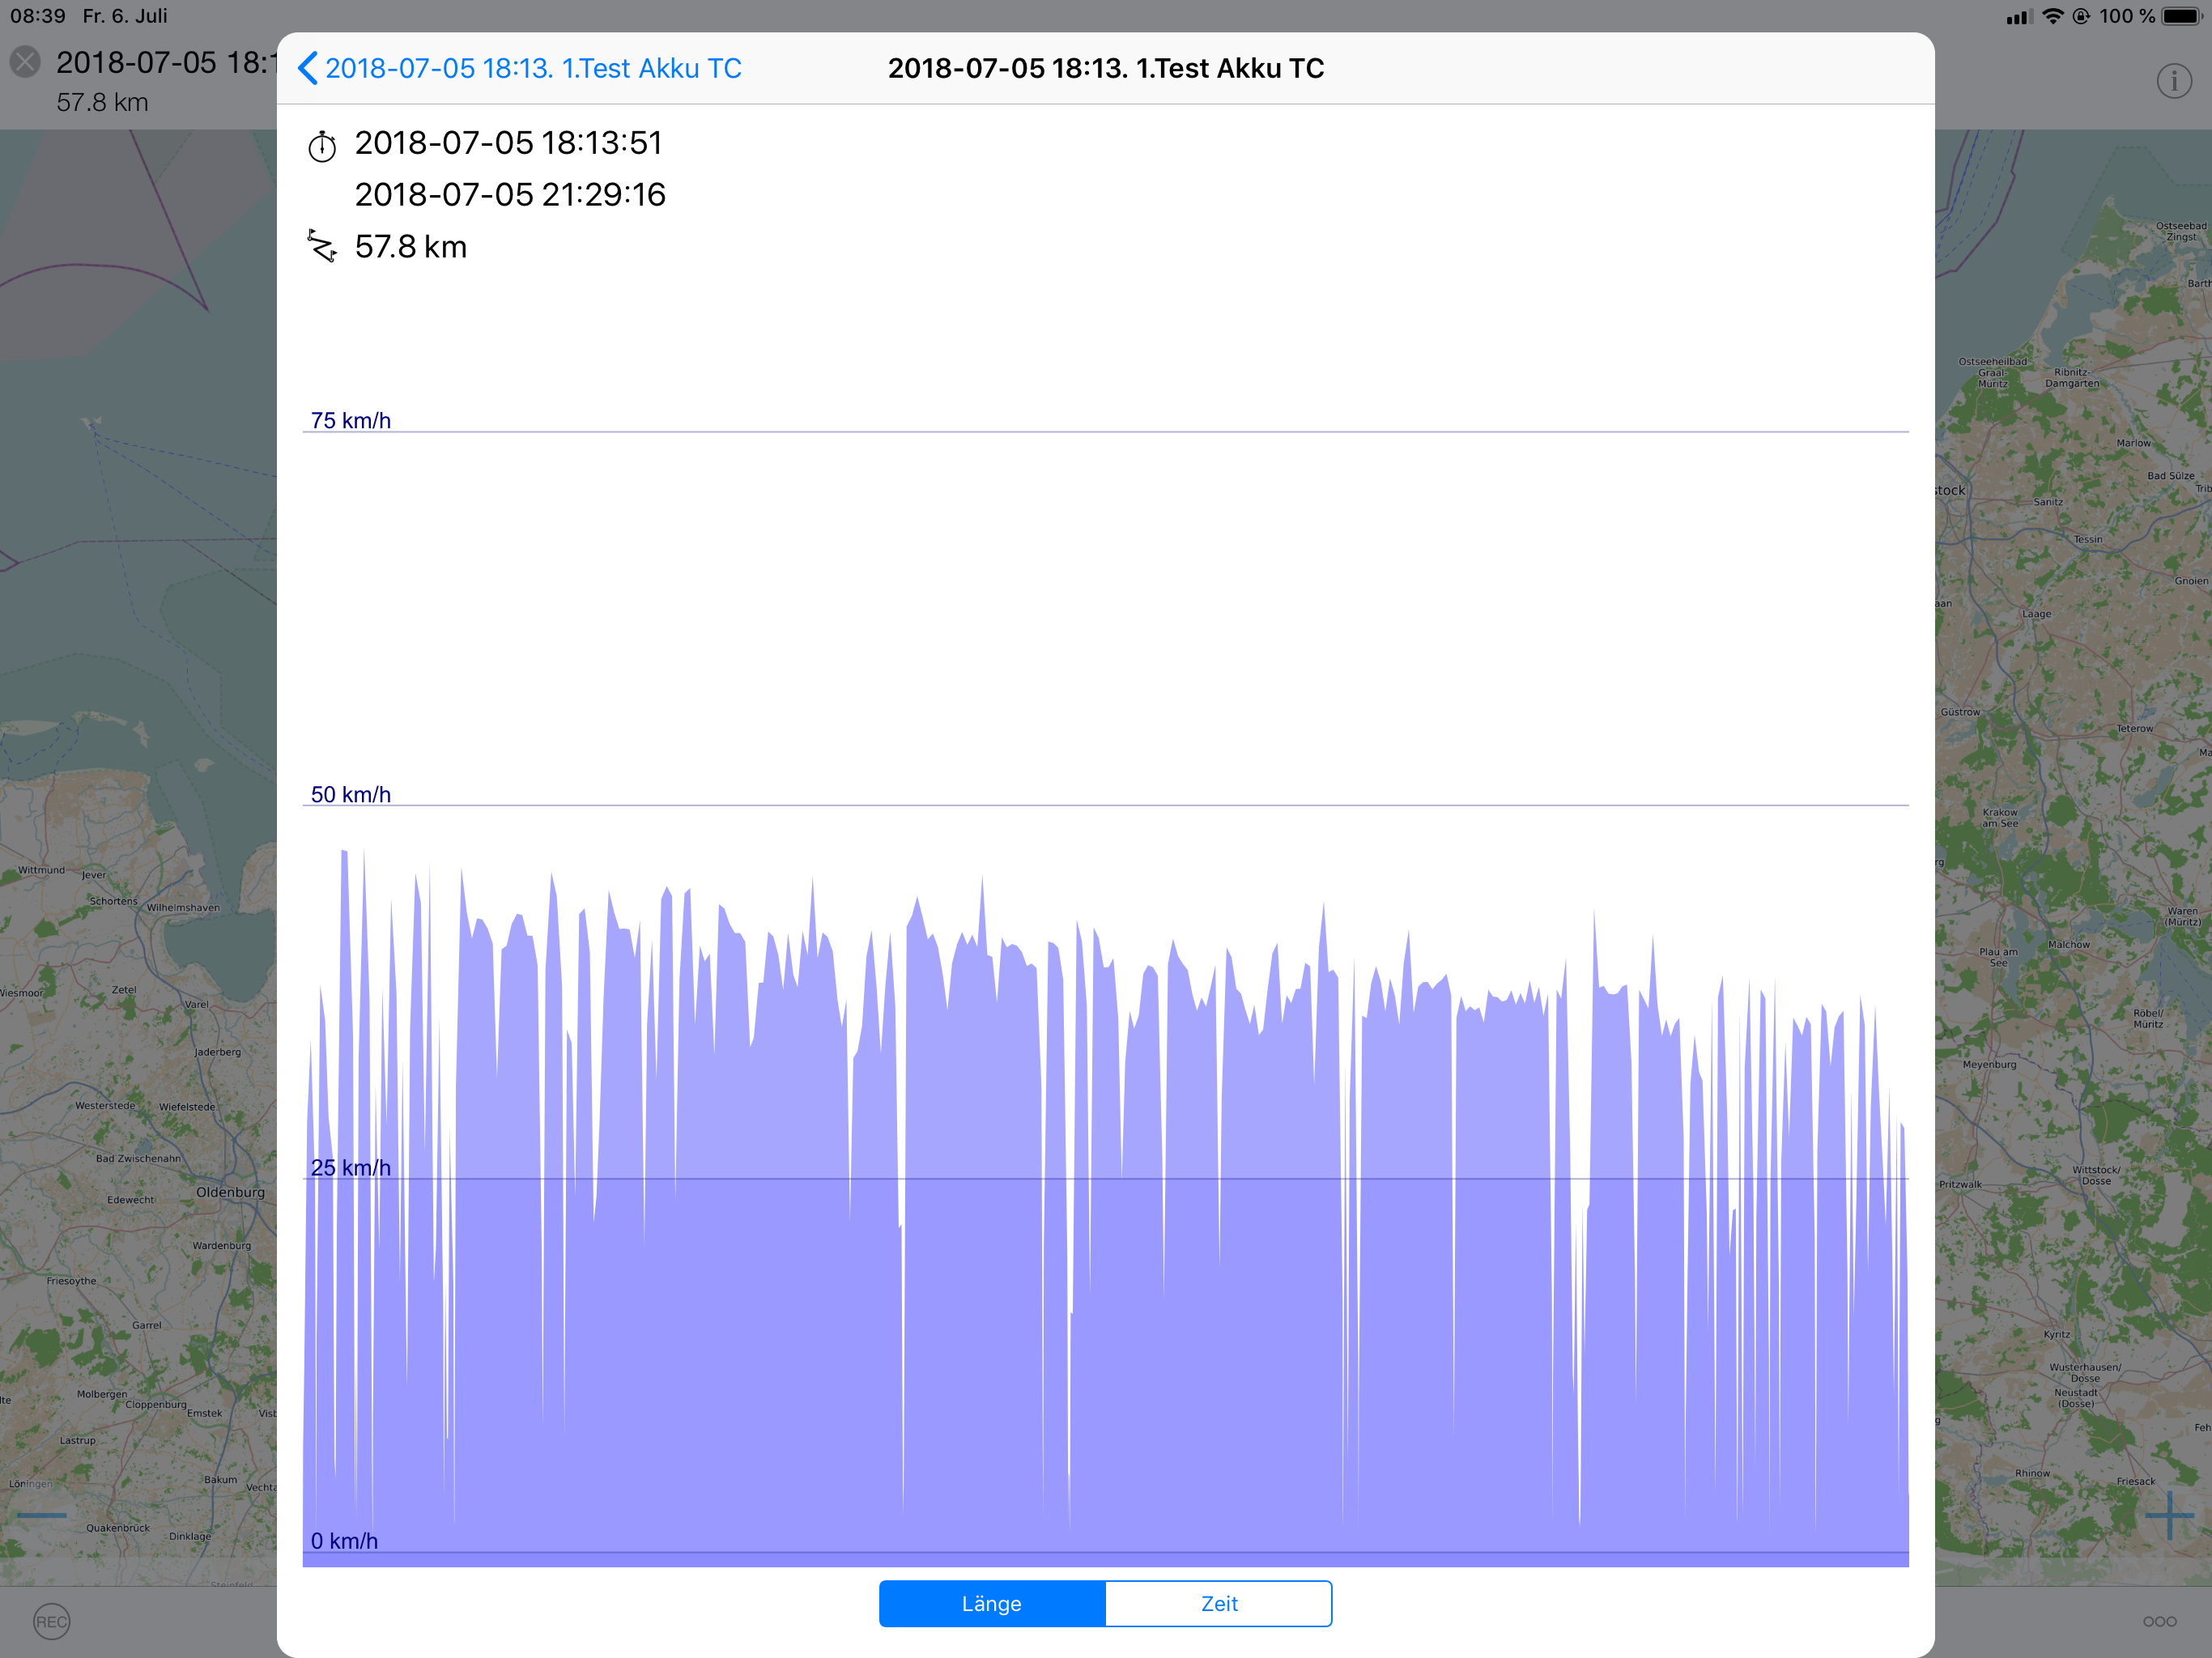The width and height of the screenshot is (2212, 1658).
Task: Click the 25 km/h axis label
Action: [x=350, y=1167]
